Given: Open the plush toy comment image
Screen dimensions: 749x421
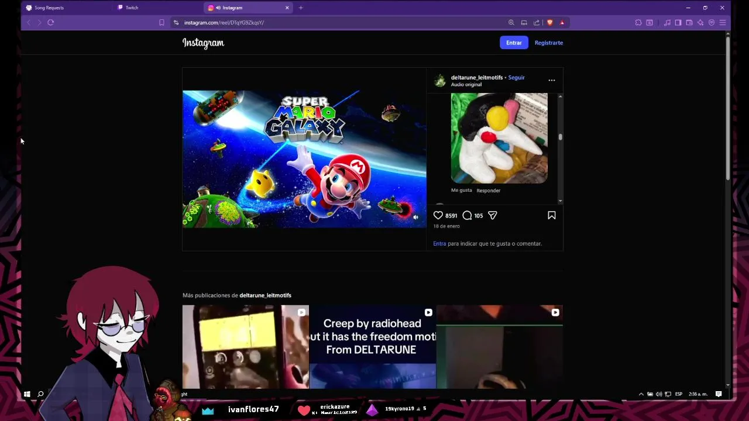Looking at the screenshot, I should (499, 138).
